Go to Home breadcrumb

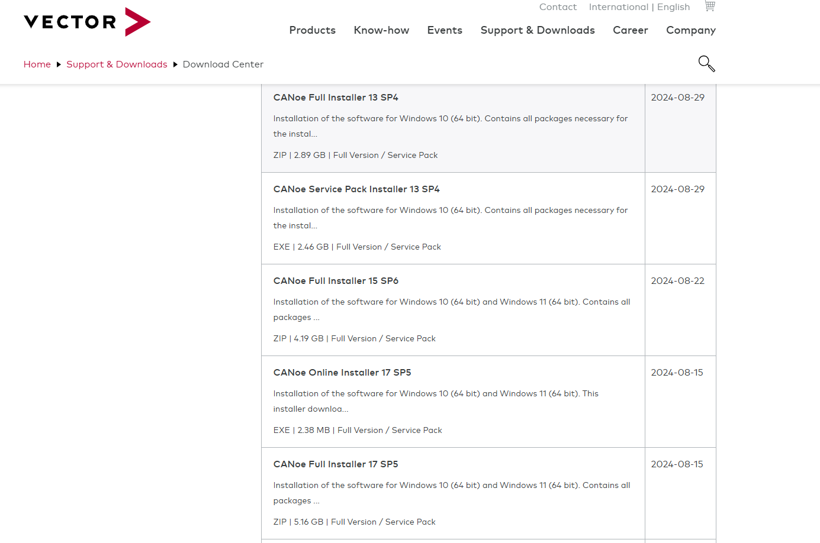point(37,64)
